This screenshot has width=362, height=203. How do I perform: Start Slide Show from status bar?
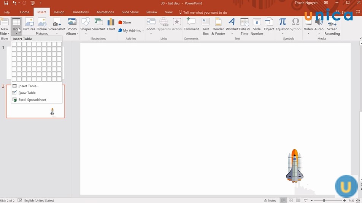(x=305, y=200)
